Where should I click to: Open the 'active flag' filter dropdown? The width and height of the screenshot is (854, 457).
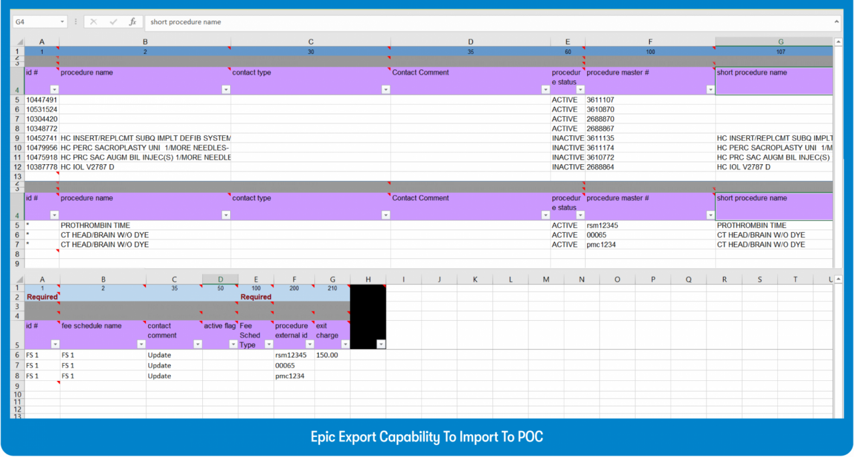point(233,344)
